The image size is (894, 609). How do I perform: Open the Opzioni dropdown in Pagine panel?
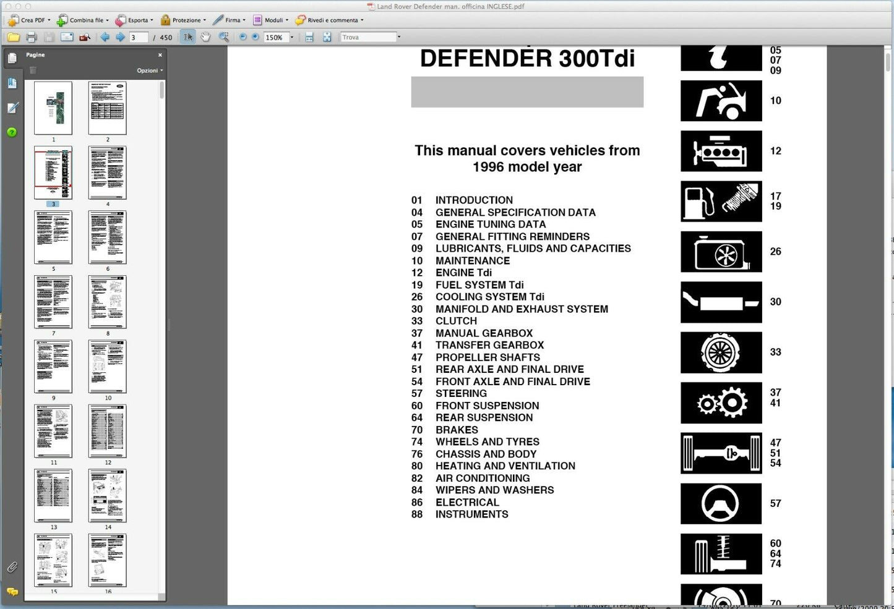click(x=150, y=70)
